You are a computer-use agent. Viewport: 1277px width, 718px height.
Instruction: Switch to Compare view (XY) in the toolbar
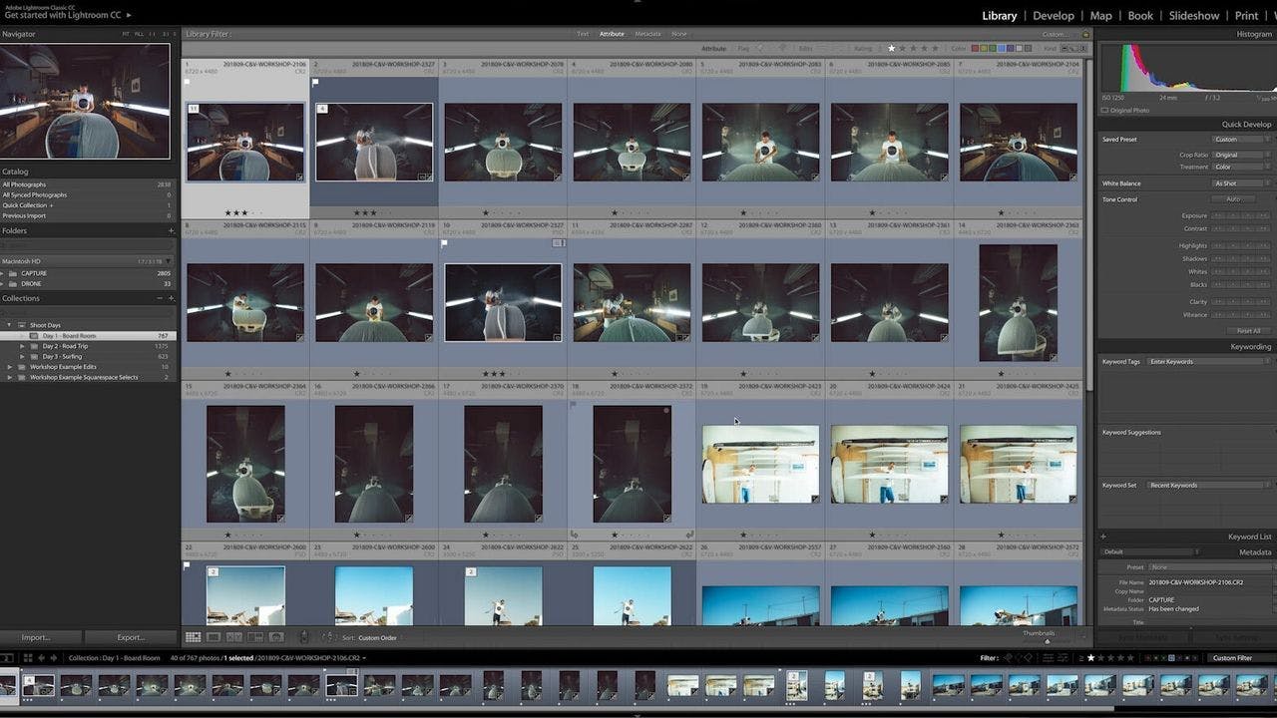point(234,637)
